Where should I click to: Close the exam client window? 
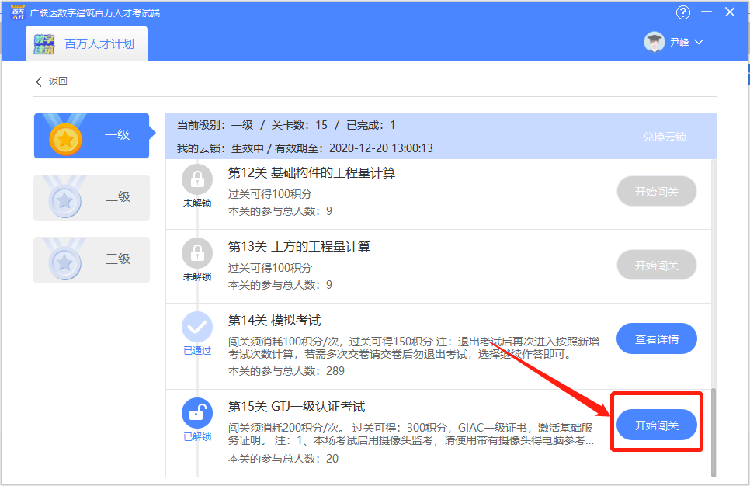click(x=730, y=12)
